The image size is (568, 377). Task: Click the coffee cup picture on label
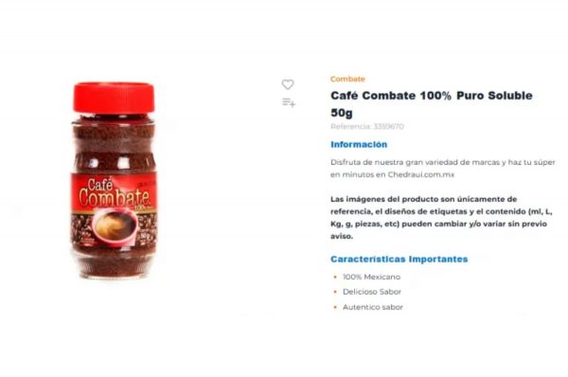[115, 226]
